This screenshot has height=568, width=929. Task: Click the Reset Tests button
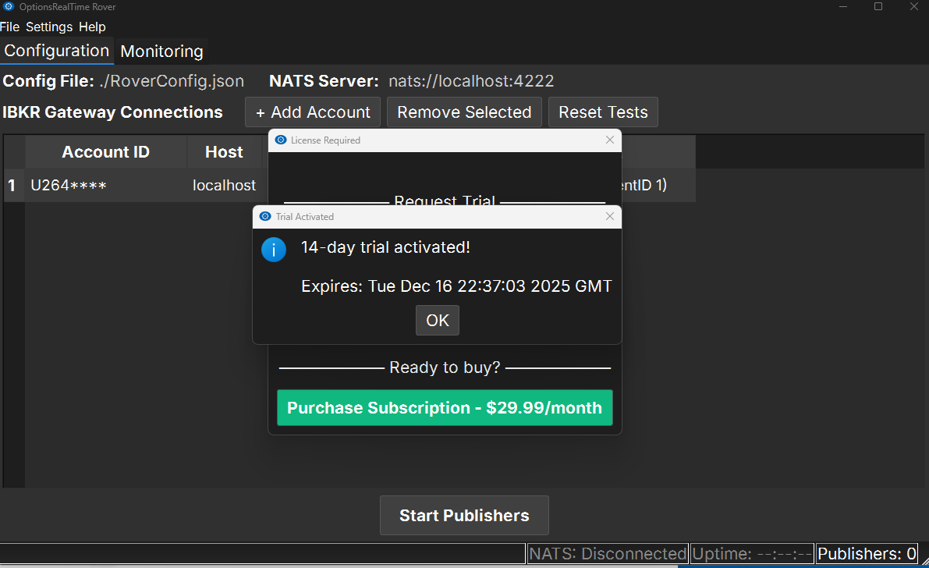[603, 112]
